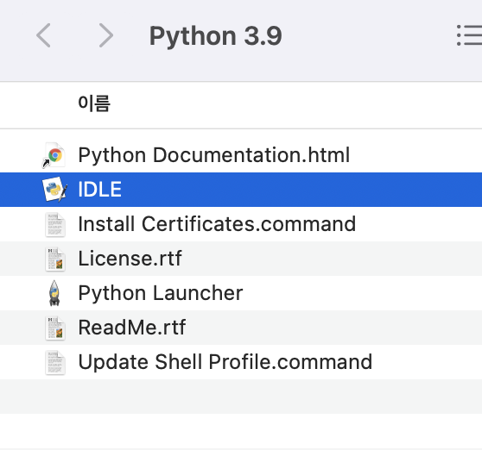Viewport: 482px width, 450px height.
Task: Click the Install Certificates.command file icon
Action: 55,224
